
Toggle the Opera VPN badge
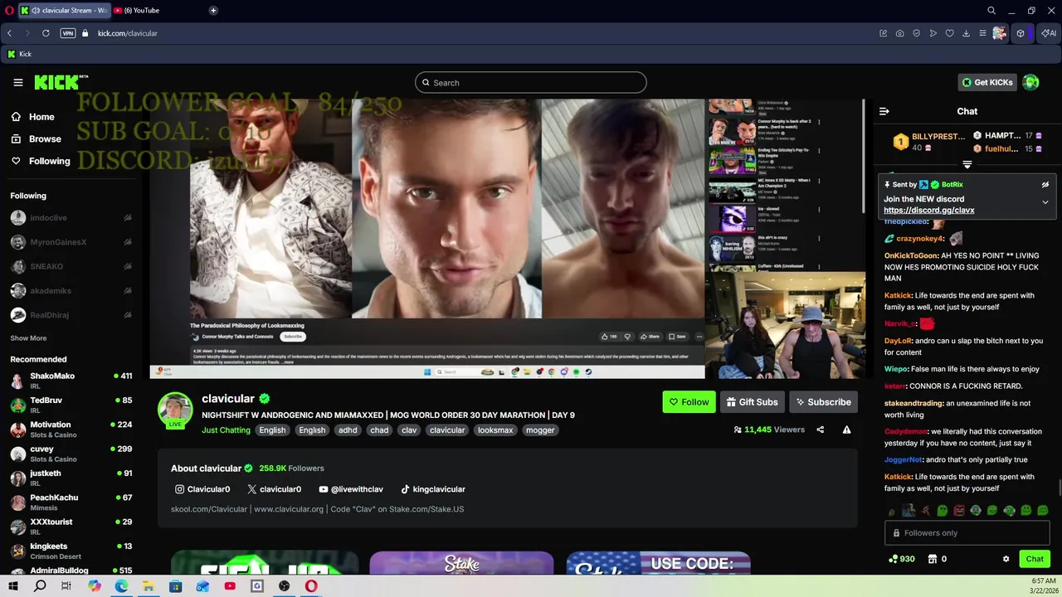(68, 33)
